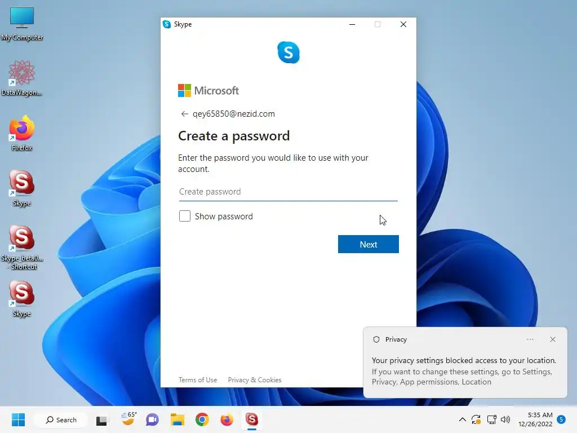Open the Terms of Use link
The image size is (577, 433).
(x=198, y=379)
